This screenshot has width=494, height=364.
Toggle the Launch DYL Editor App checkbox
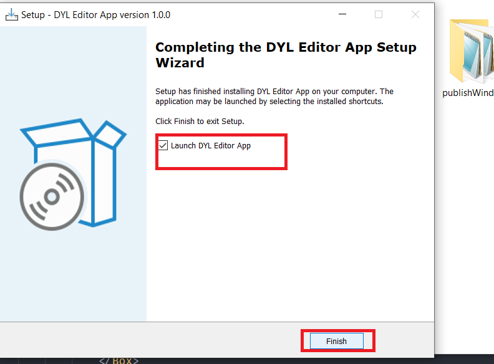(163, 145)
